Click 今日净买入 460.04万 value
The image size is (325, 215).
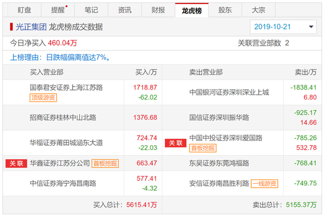tap(62, 43)
